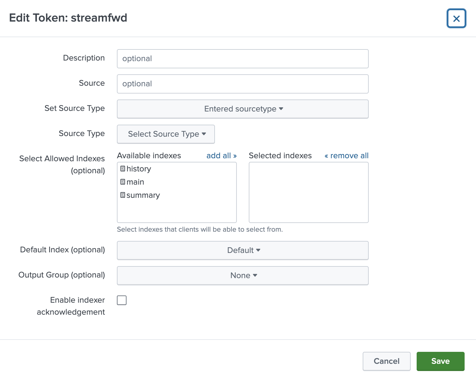The image size is (476, 380).
Task: Click the add all link
Action: click(221, 156)
